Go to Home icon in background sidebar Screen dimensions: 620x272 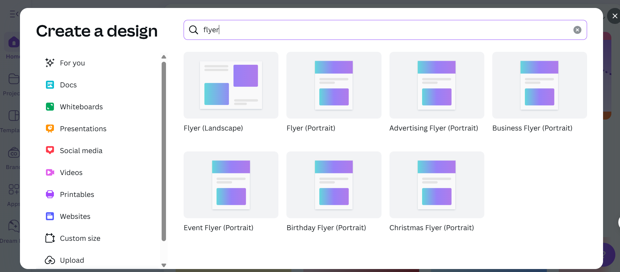click(14, 42)
